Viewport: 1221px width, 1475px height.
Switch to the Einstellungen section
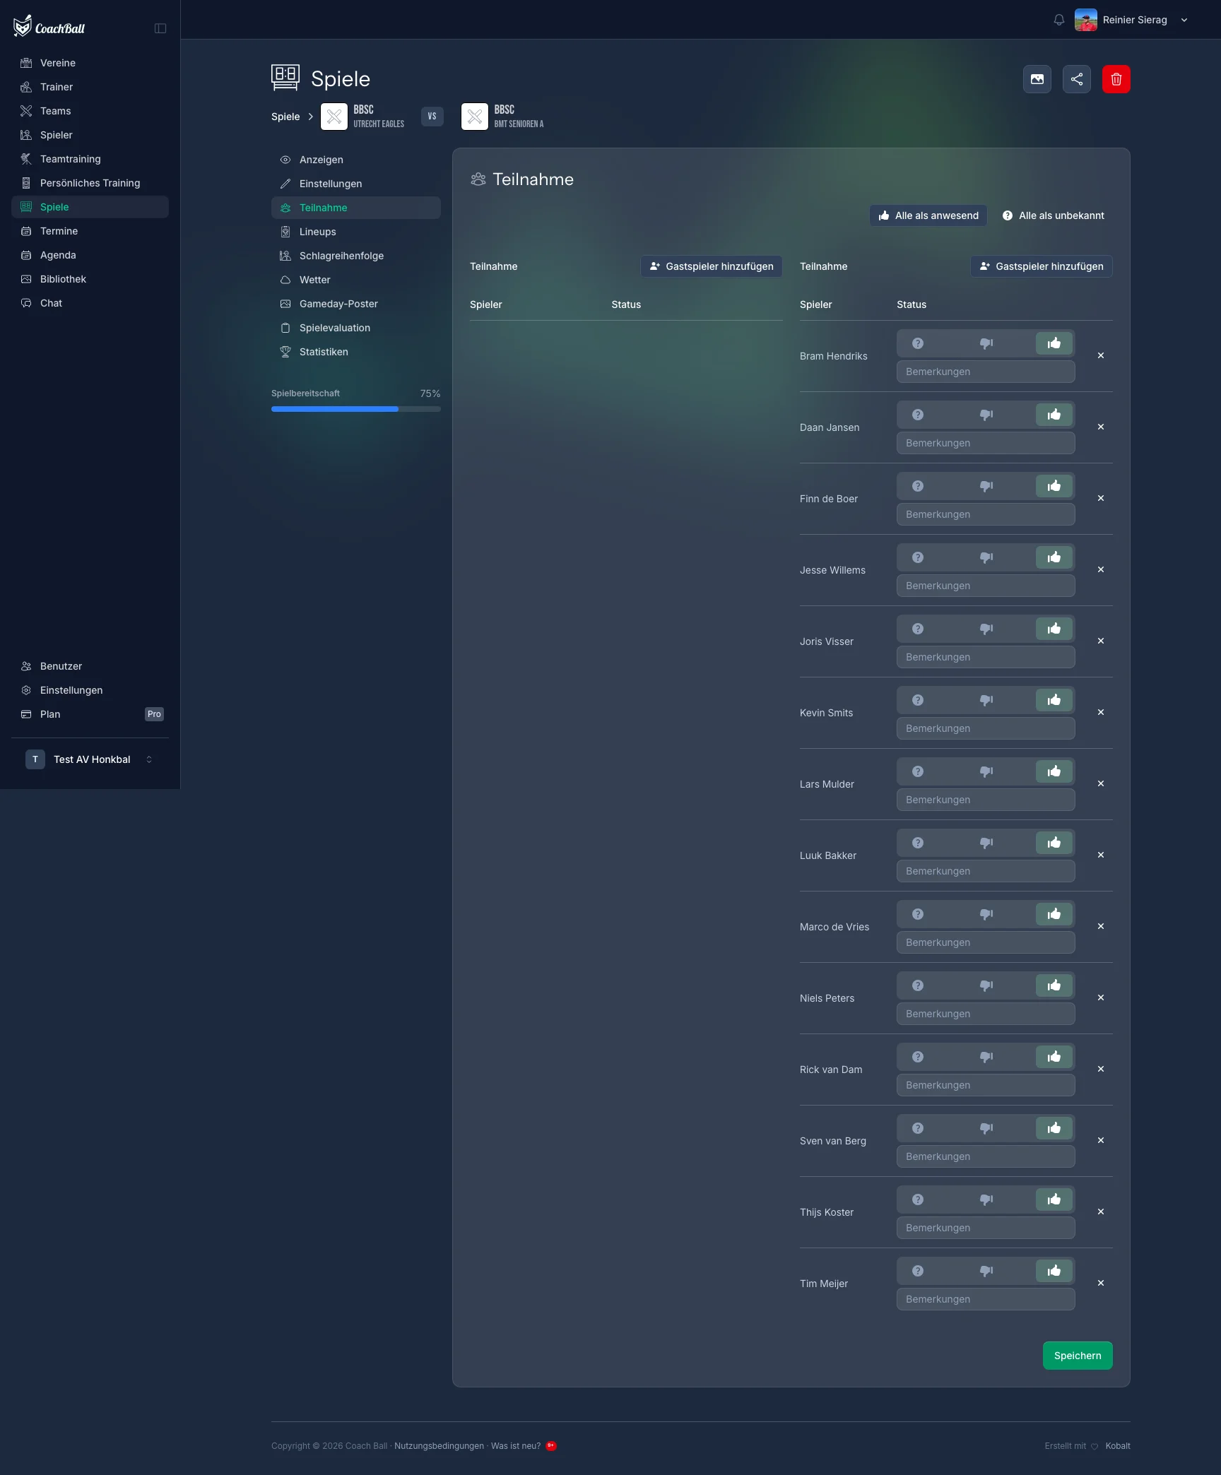(x=330, y=183)
